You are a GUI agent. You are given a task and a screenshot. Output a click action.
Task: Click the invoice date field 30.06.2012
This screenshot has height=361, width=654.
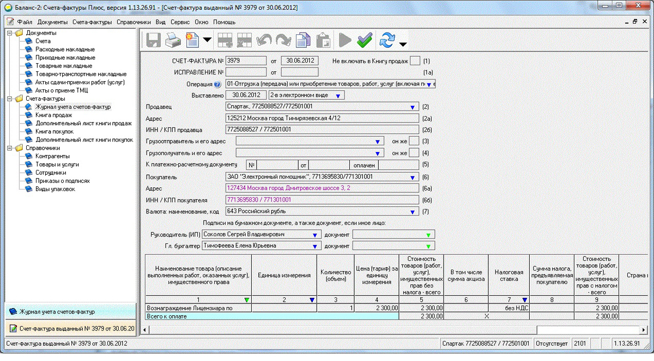(x=299, y=61)
